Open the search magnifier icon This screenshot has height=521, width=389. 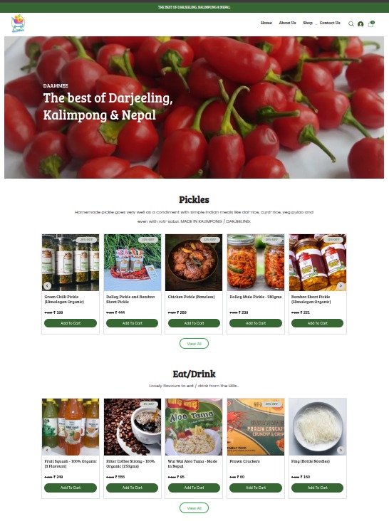(351, 24)
